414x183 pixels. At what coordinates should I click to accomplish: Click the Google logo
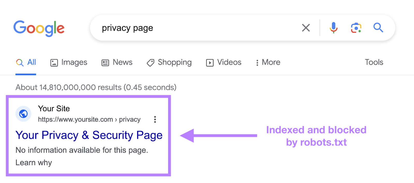(x=39, y=28)
